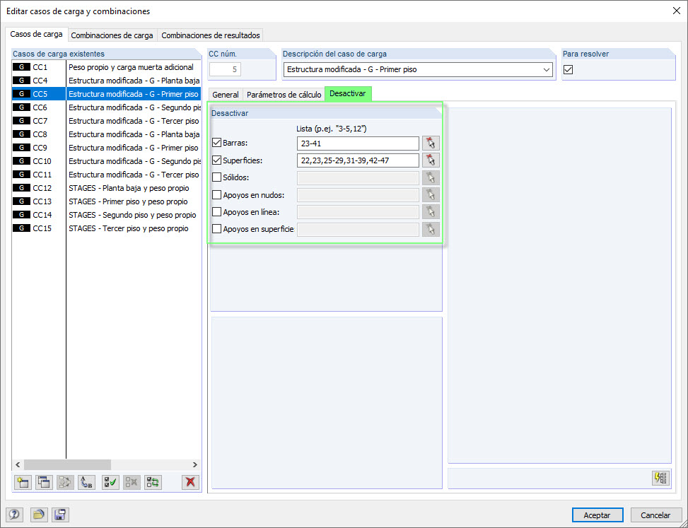This screenshot has height=528, width=688.
Task: Enable the Apoyos en línea checkbox
Action: pos(217,212)
